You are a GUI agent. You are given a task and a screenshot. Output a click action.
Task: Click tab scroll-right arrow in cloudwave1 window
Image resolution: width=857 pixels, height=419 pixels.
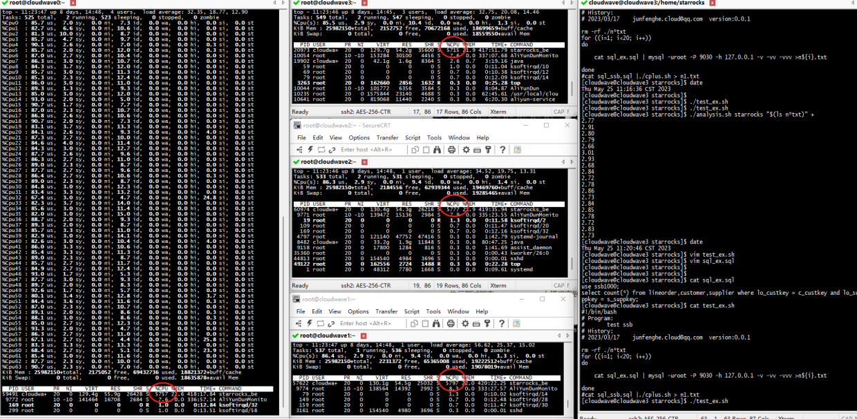click(x=568, y=335)
